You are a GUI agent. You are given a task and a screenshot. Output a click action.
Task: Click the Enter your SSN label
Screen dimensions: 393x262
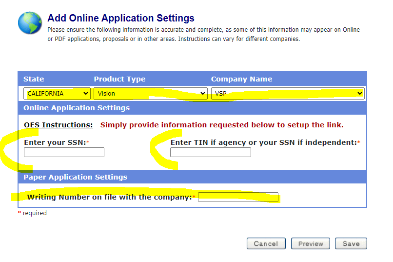tap(55, 142)
